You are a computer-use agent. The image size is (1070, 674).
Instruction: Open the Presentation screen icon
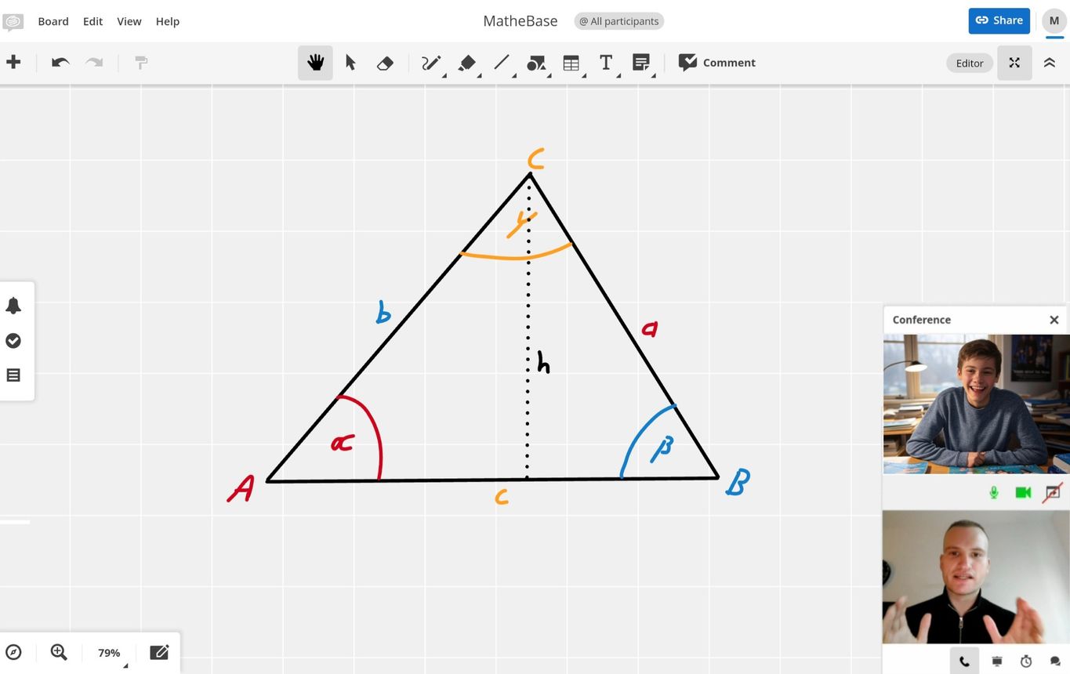pyautogui.click(x=996, y=661)
